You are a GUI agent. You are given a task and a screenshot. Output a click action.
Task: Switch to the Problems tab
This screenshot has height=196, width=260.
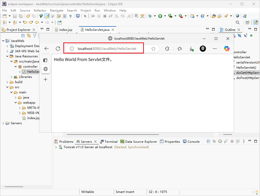click(x=64, y=142)
